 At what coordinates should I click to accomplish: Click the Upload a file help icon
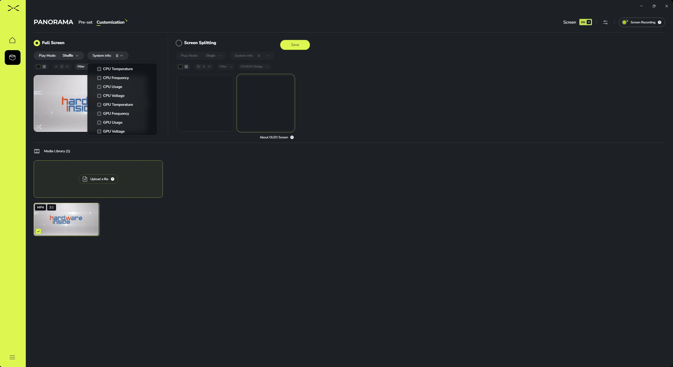pos(113,179)
